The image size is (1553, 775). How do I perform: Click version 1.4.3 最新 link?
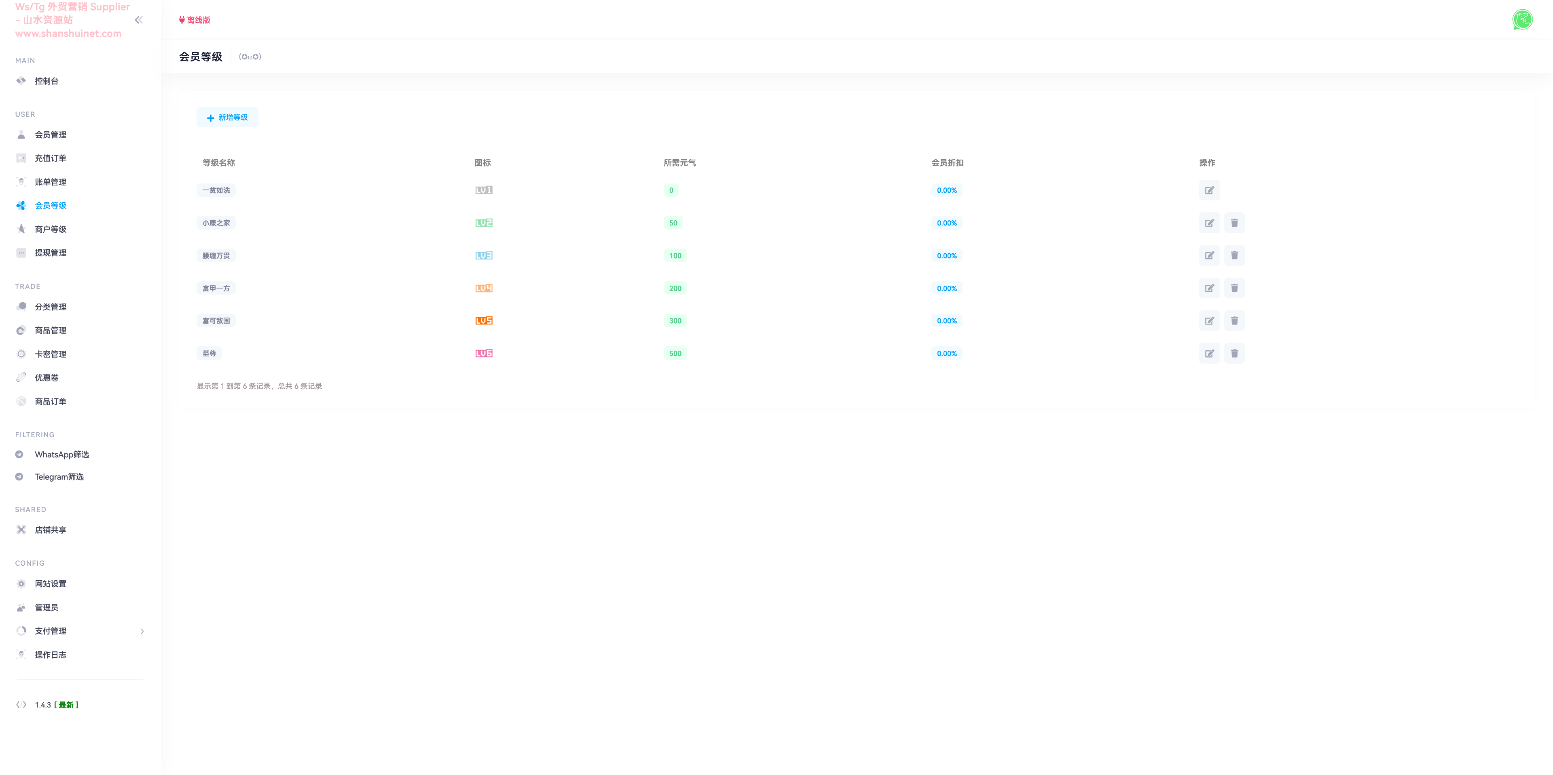tap(56, 705)
